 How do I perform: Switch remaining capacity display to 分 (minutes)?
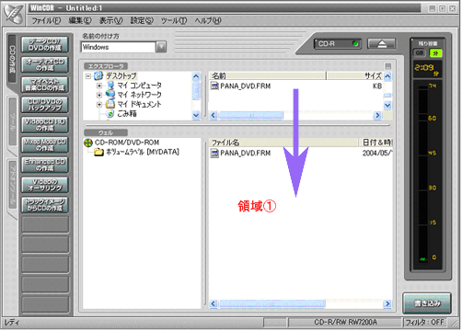point(435,52)
